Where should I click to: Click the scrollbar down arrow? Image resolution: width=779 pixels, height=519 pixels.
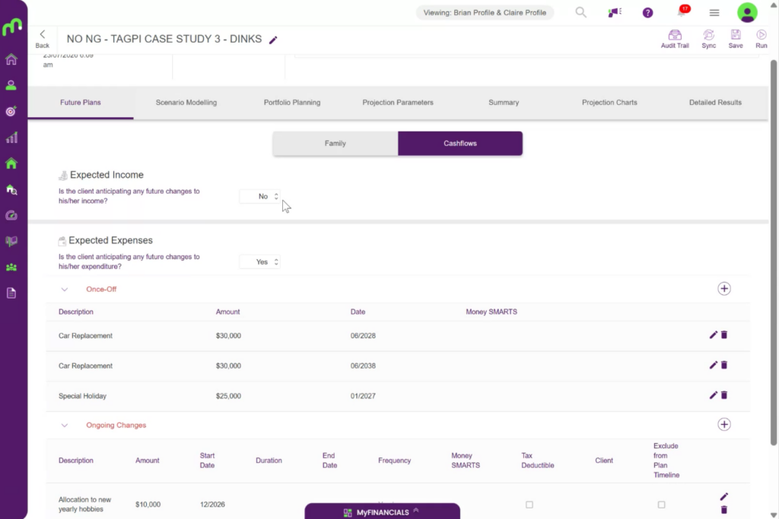coord(774,514)
